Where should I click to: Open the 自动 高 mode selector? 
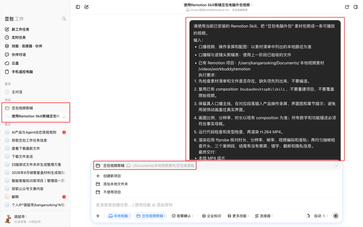coord(321,216)
